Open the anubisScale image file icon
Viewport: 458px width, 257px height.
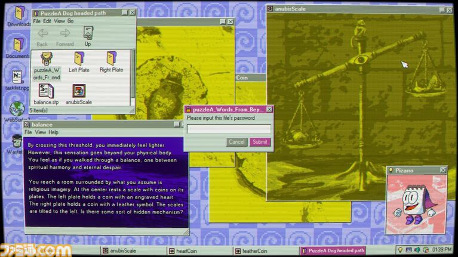78,91
